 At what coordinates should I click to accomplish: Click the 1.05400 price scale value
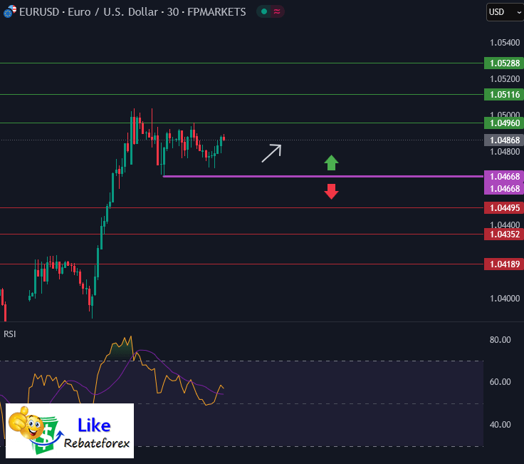click(505, 43)
